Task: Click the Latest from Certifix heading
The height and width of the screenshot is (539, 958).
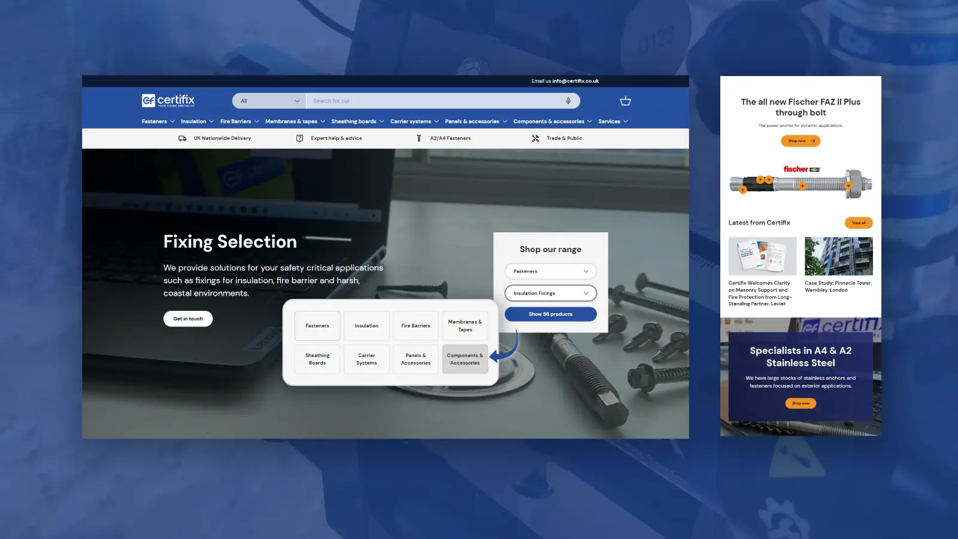Action: pyautogui.click(x=759, y=223)
